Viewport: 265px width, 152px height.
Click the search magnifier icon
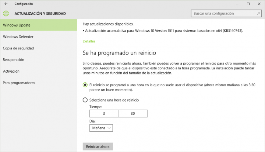[258, 13]
